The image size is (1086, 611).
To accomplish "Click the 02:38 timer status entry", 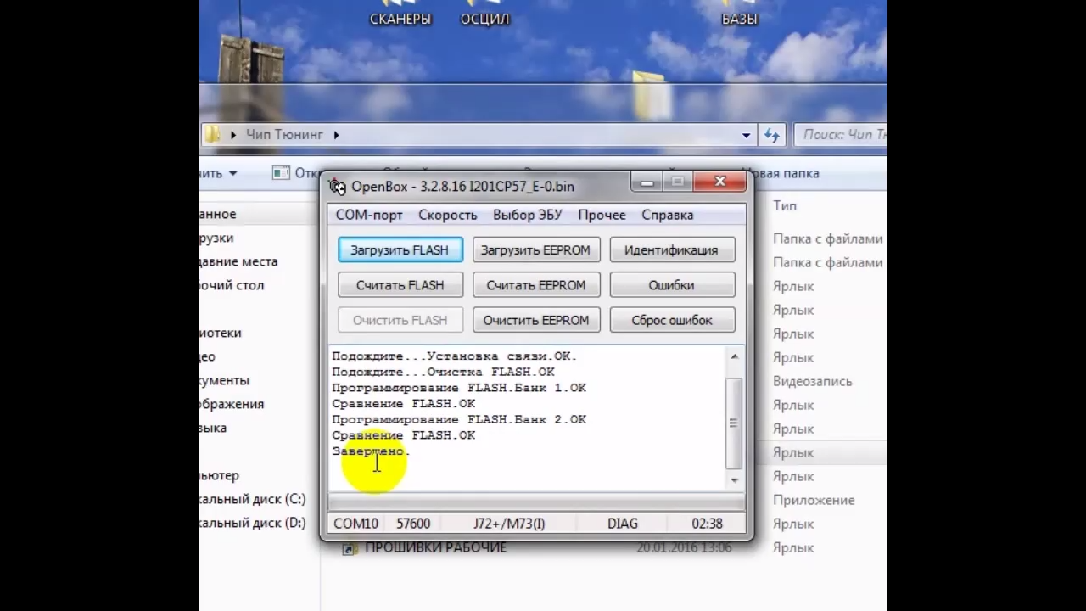I will point(707,524).
